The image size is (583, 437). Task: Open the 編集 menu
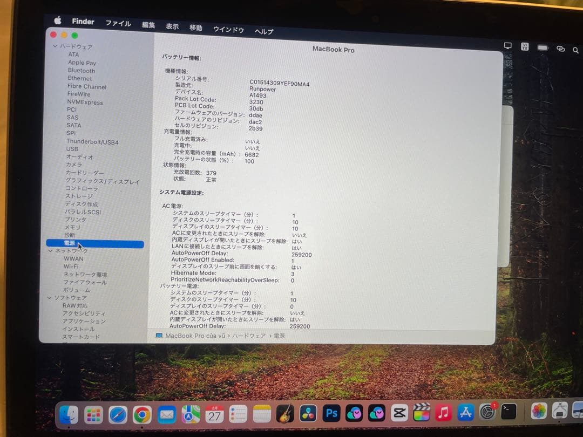click(148, 25)
